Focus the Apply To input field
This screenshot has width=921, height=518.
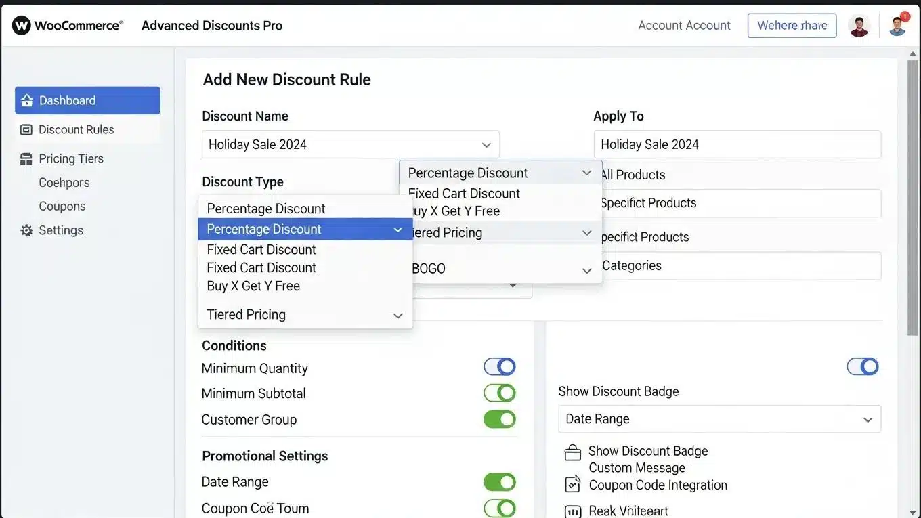737,144
